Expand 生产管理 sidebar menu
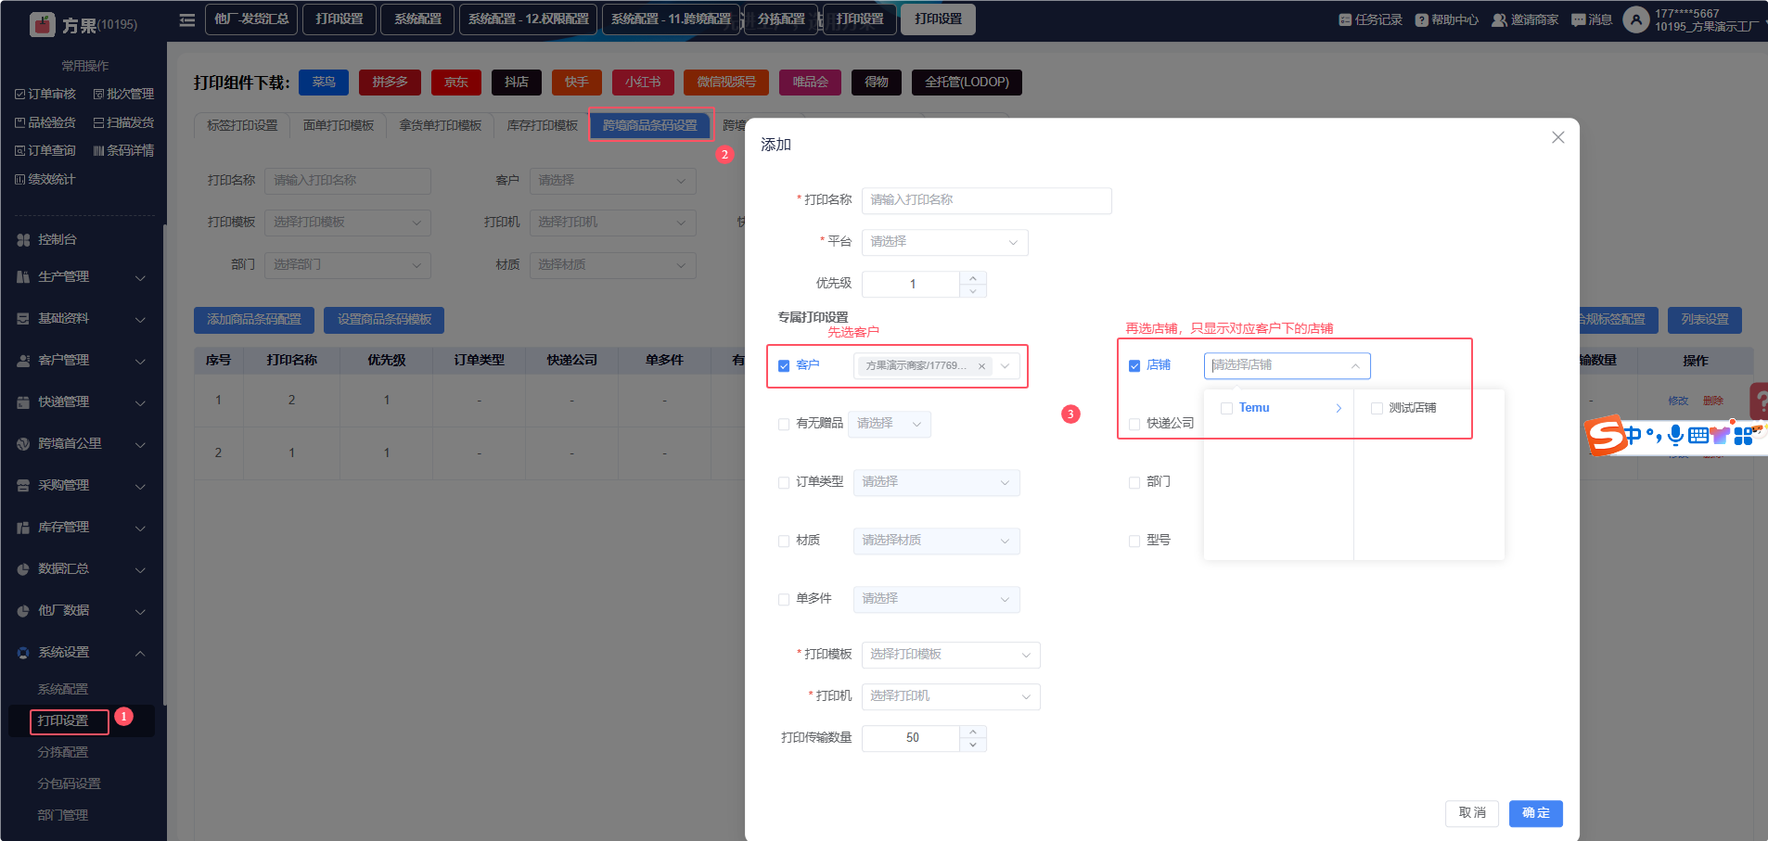 coord(82,276)
